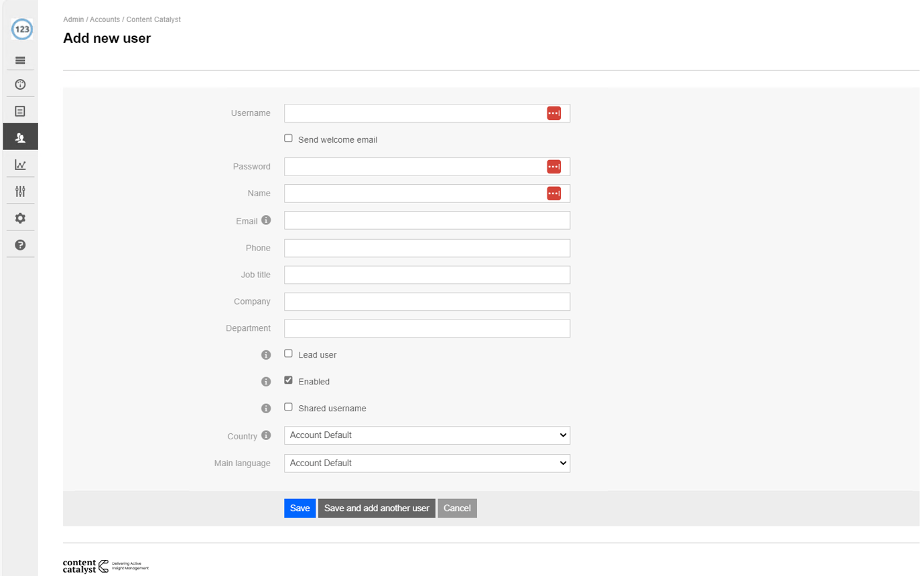
Task: Toggle the Lead user checkbox
Action: [288, 353]
